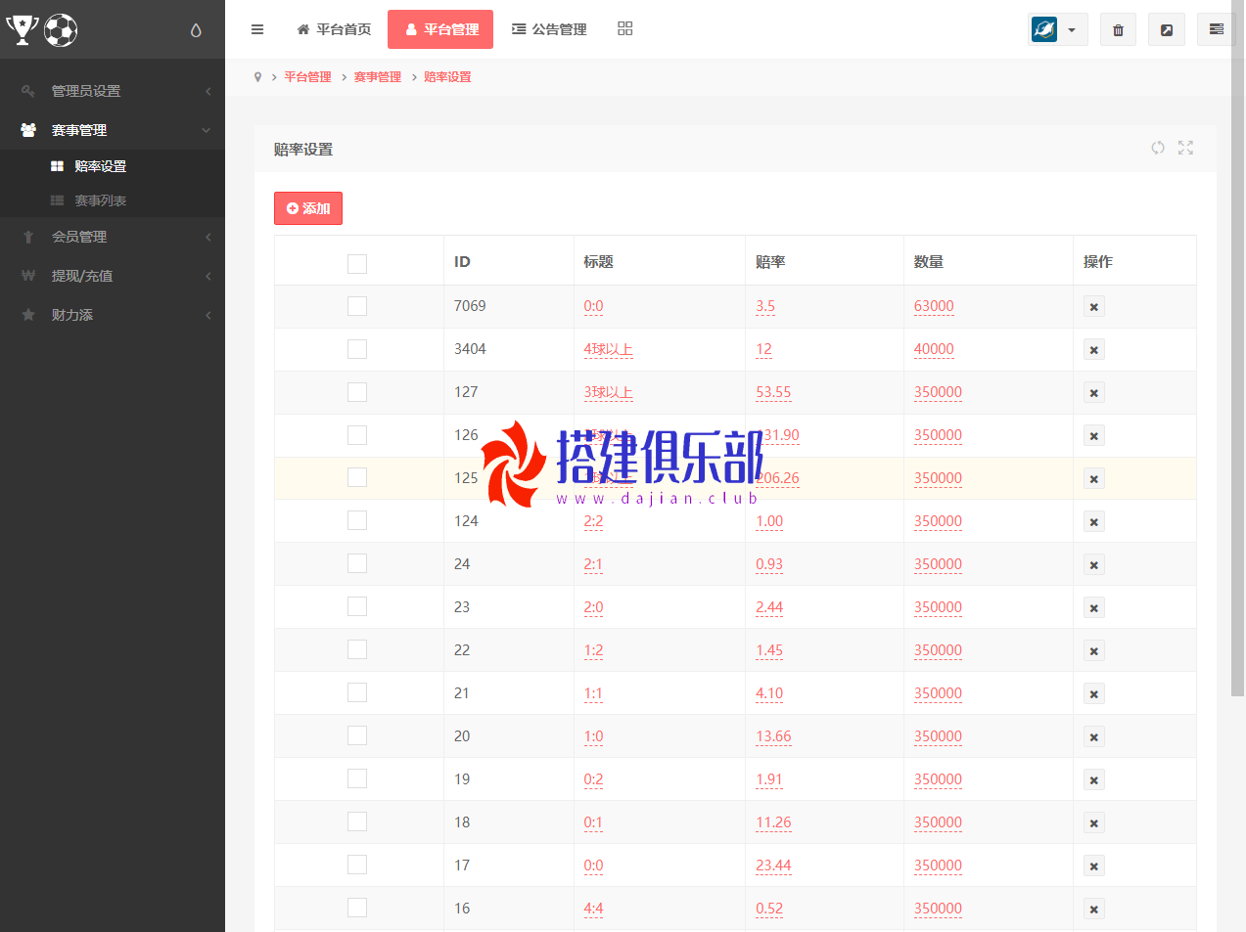Collapse 赛事管理 sidebar menu
Image resolution: width=1246 pixels, height=932 pixels.
(x=113, y=130)
